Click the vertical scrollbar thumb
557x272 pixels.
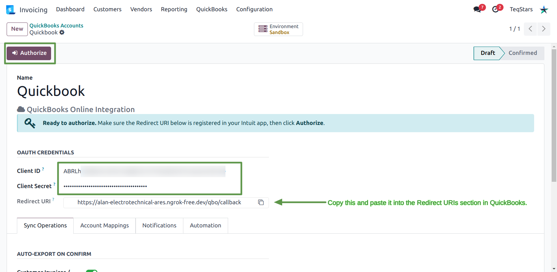tap(554, 115)
